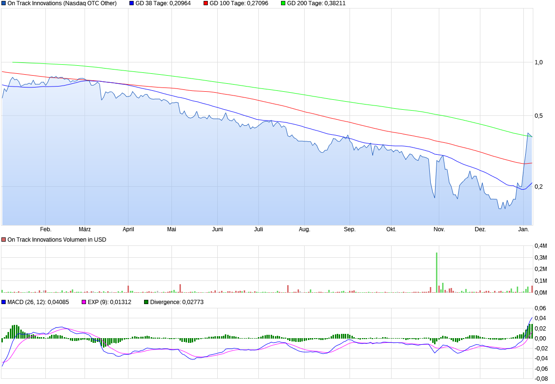
Task: Click the '-0,04' MACD axis value
Action: 540,358
